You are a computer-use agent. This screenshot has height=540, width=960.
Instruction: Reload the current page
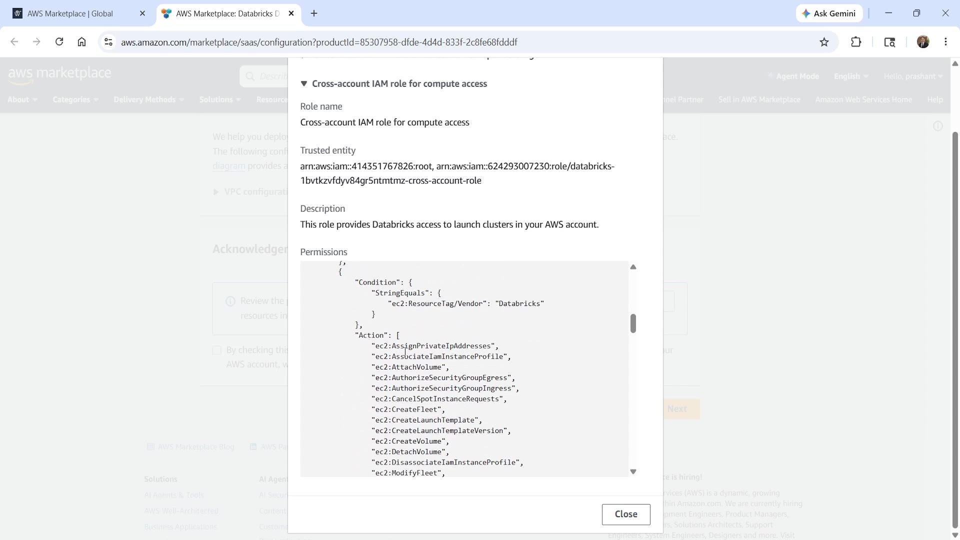(59, 42)
